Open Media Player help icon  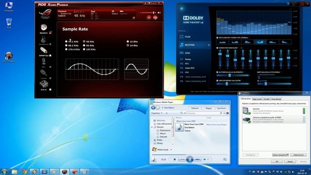pos(227,113)
